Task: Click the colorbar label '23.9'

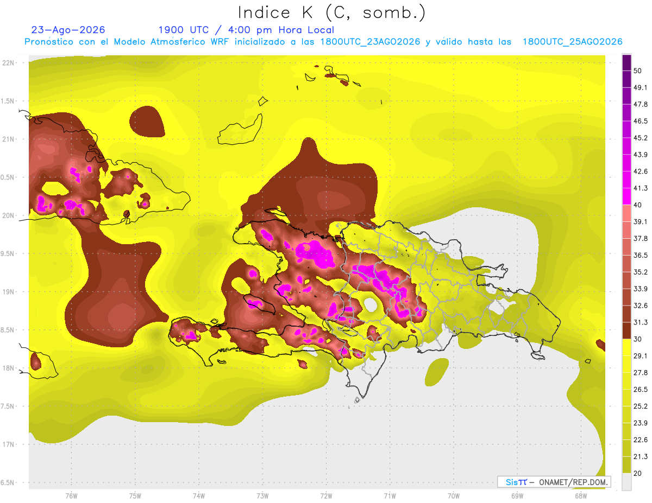Action: (x=641, y=423)
